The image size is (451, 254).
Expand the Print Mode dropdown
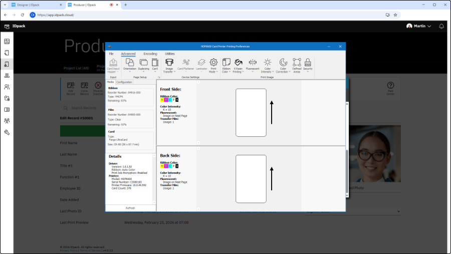213,72
